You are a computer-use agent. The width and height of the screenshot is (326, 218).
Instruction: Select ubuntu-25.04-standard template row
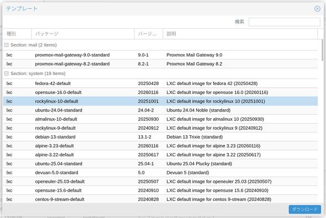160,164
